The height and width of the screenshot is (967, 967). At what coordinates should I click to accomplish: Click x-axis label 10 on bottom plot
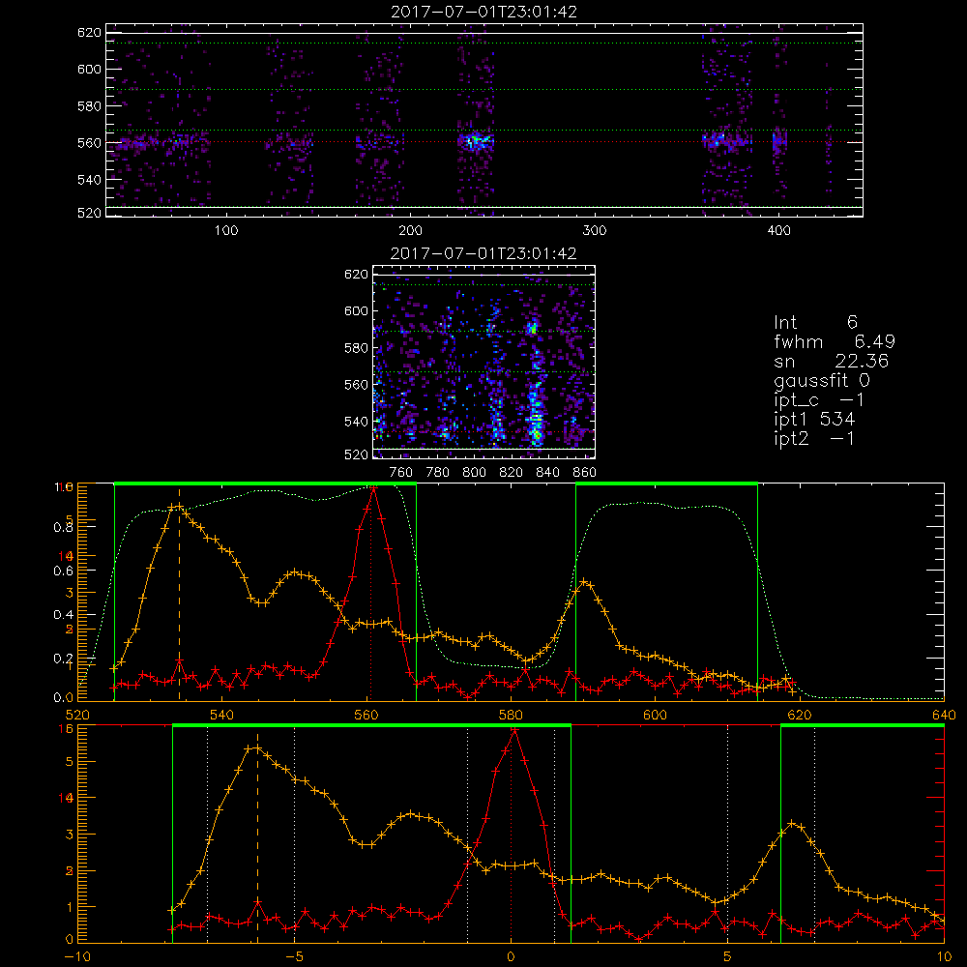pyautogui.click(x=944, y=957)
